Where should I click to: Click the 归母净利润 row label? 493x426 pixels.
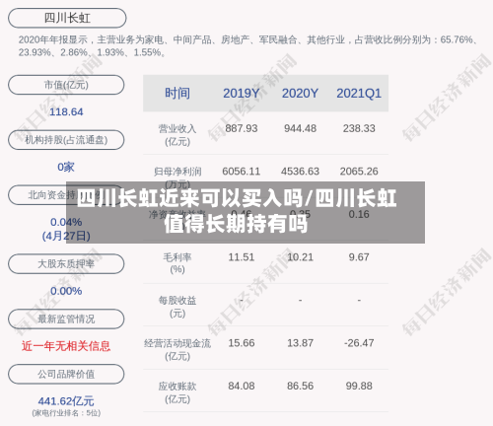(177, 172)
